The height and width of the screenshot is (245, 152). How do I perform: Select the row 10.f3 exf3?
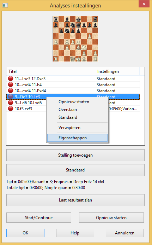coord(73,109)
